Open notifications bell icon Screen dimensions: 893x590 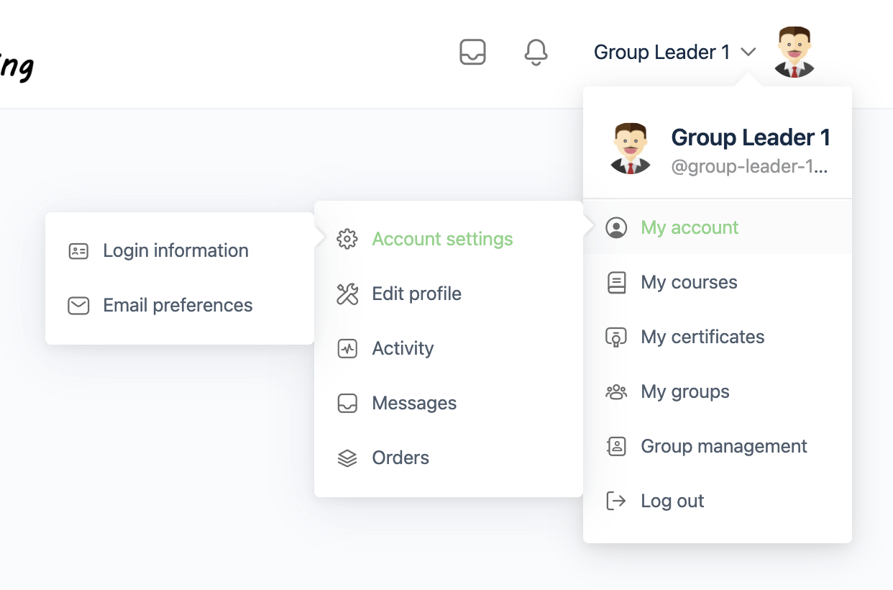(x=536, y=52)
